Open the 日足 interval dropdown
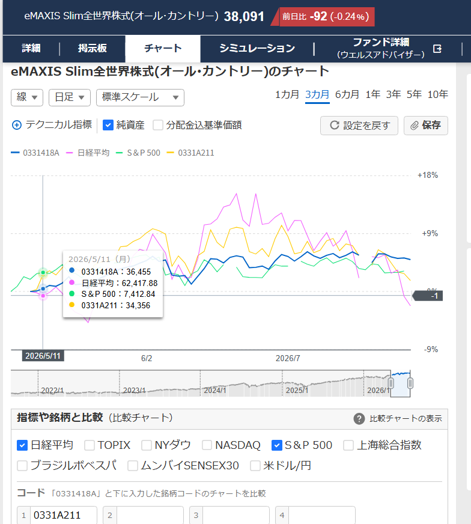 point(70,97)
